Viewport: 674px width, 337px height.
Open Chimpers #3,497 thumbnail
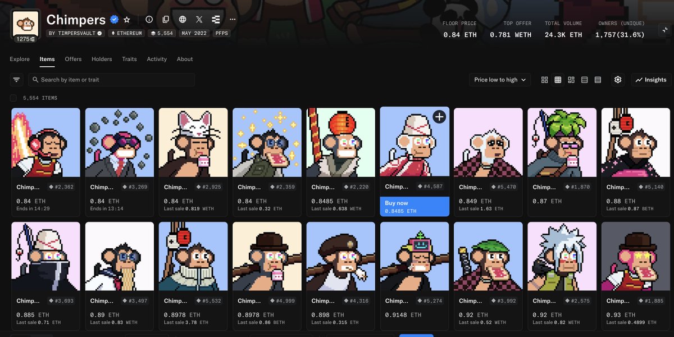(x=120, y=256)
